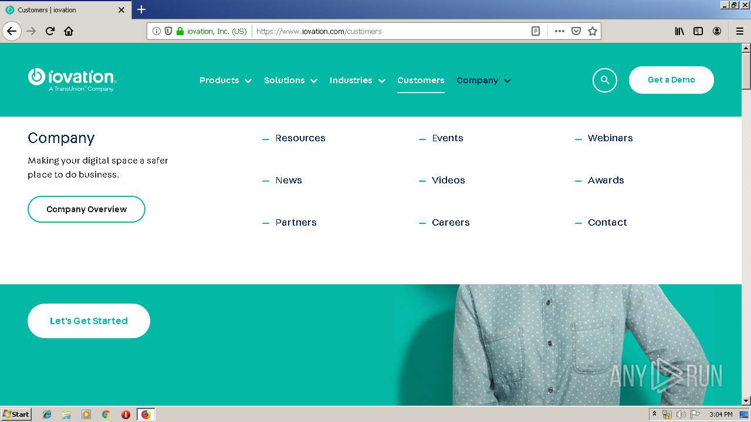Click the green padlock security icon

click(x=180, y=31)
